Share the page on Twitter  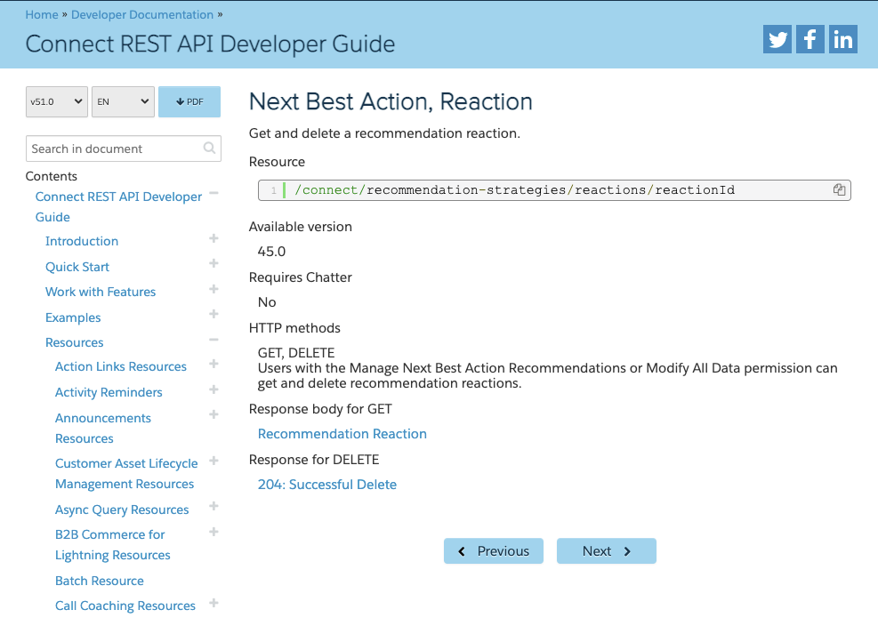click(777, 39)
